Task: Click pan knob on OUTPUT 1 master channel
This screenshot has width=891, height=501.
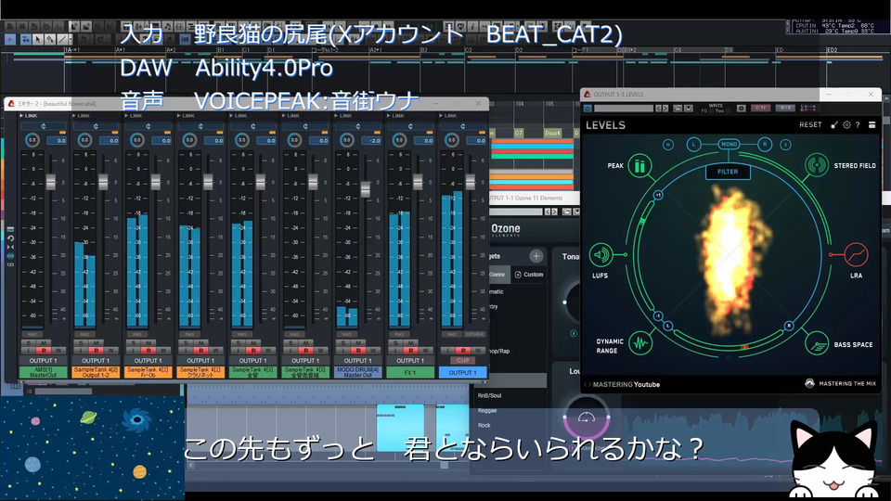Action: [x=452, y=140]
